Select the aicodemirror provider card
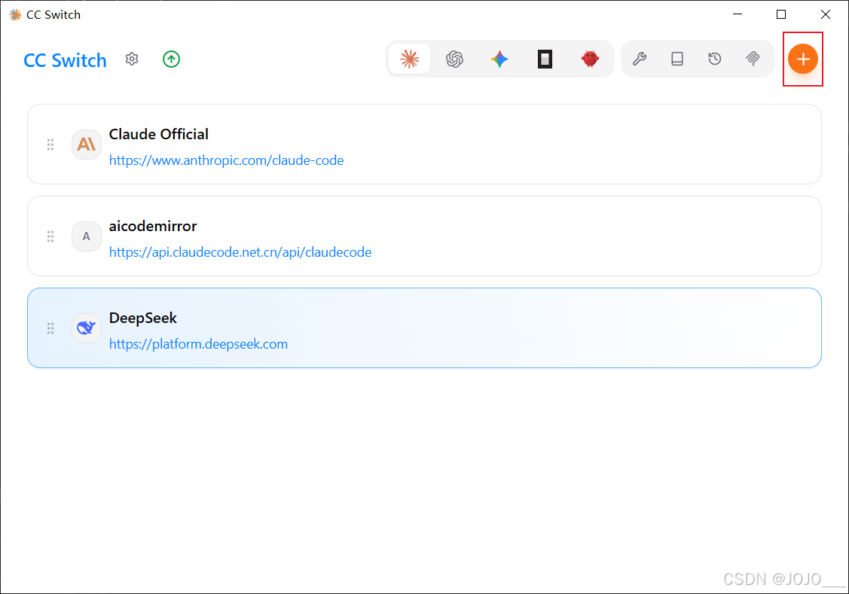Image resolution: width=849 pixels, height=594 pixels. [x=425, y=236]
